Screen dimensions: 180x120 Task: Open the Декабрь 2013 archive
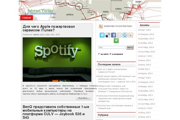pyautogui.click(x=147, y=91)
